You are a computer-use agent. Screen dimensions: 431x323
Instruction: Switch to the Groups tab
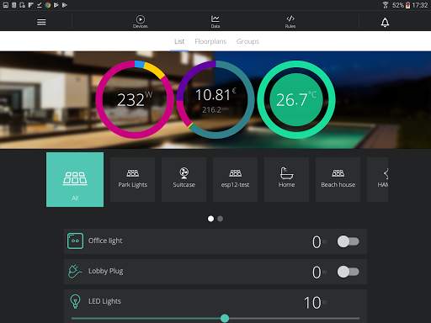(x=247, y=41)
